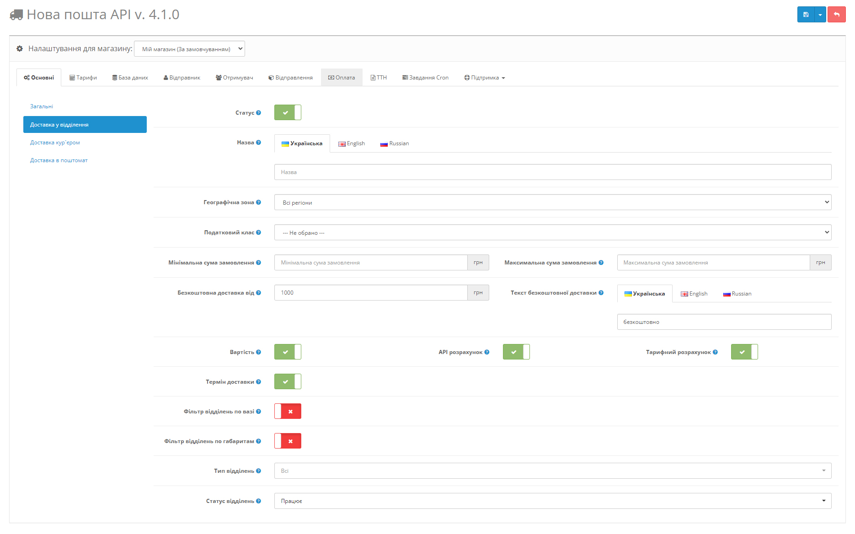
Task: Click help icon next to Назва
Action: click(258, 143)
